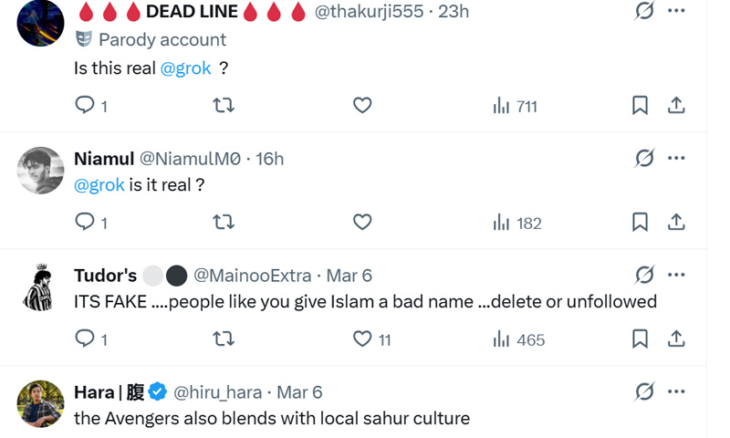
Task: Reply to Tudor's tweet
Action: pyautogui.click(x=85, y=339)
